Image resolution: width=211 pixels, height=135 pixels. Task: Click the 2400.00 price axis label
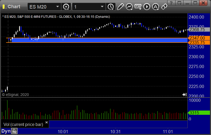pos(196,17)
